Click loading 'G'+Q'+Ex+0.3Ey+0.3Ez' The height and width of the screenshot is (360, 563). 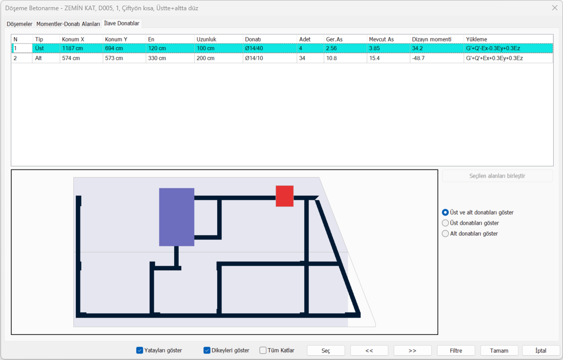(508, 58)
